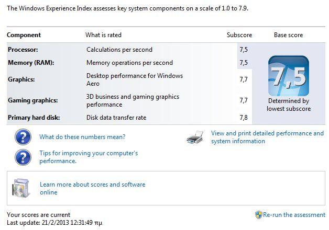
Task: Click the Component column header
Action: click(24, 35)
